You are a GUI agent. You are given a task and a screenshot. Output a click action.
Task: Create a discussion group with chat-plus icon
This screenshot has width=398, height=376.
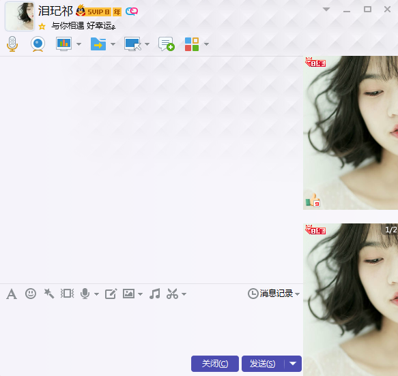167,44
